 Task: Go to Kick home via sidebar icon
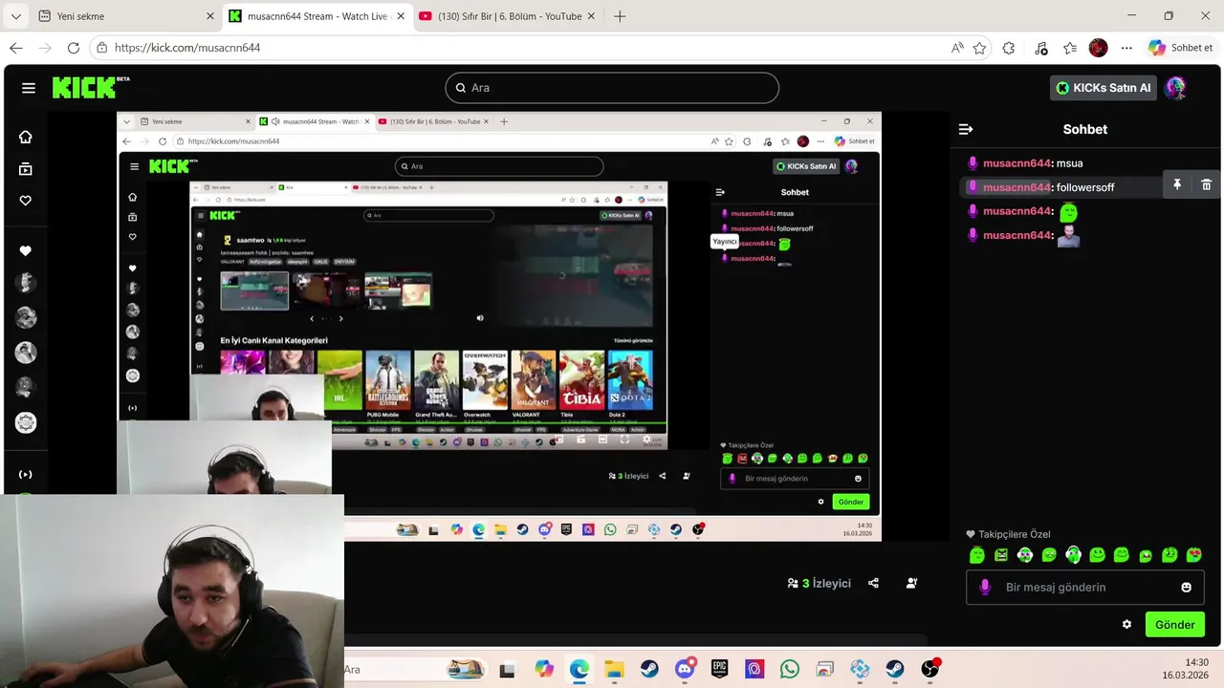coord(26,137)
